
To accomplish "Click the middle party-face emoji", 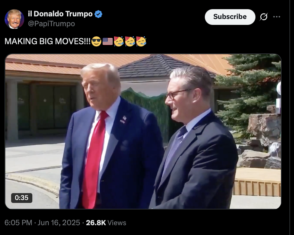I will click(x=130, y=41).
